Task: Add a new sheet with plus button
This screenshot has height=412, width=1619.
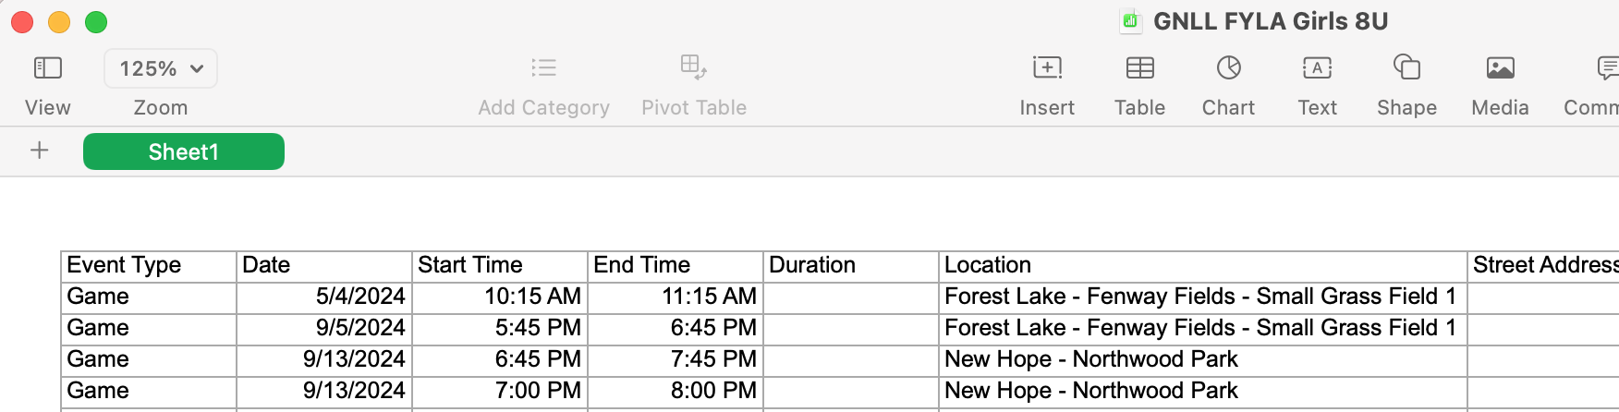Action: point(40,151)
